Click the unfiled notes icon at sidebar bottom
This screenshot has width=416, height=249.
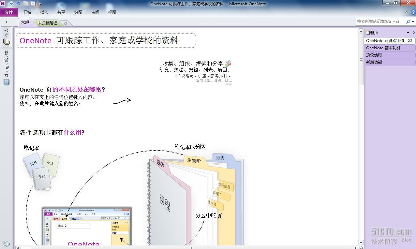6,244
